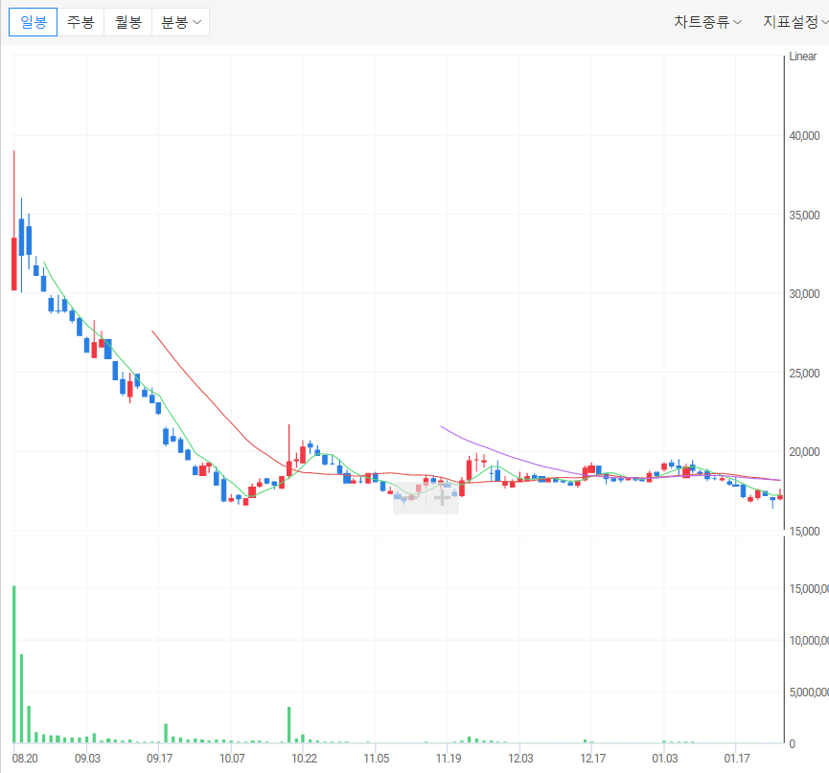This screenshot has height=773, width=829.
Task: Click the 15,000 price axis label
Action: (x=804, y=531)
